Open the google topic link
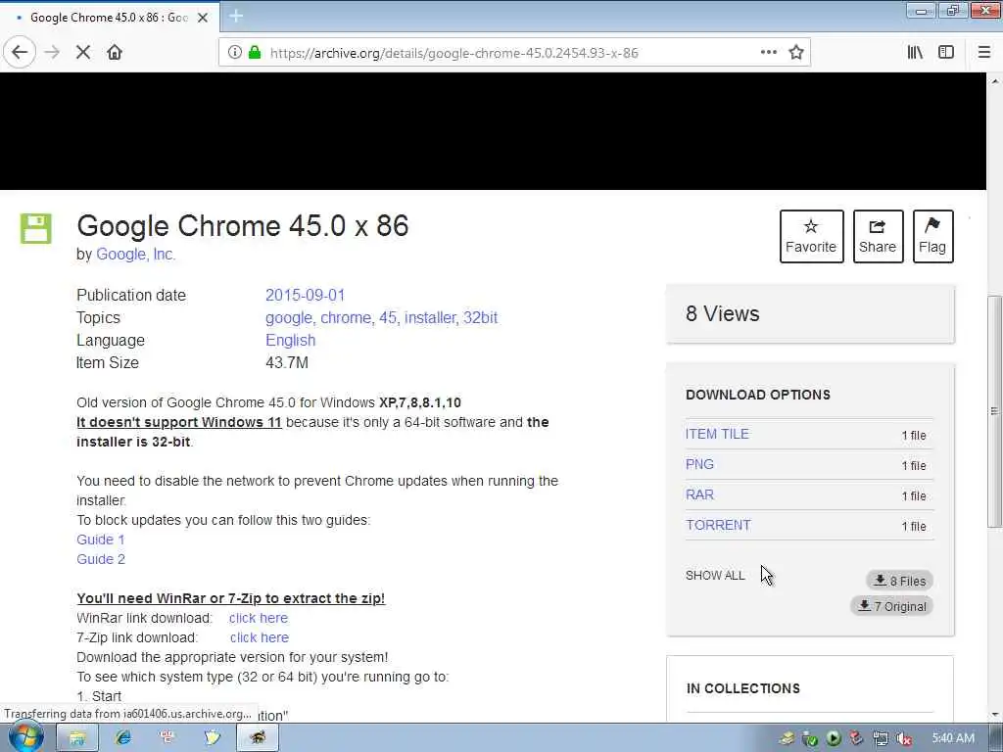 pyautogui.click(x=290, y=318)
